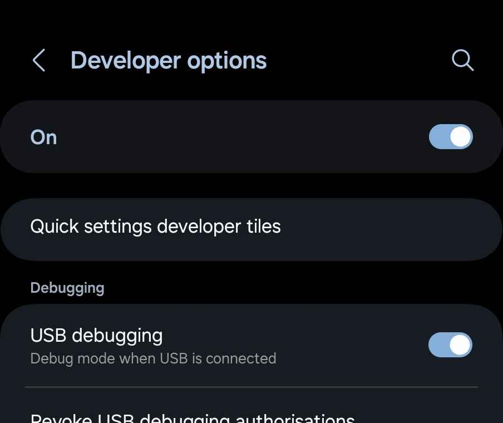The image size is (503, 423).
Task: Turn off the Developer options master switch
Action: tap(451, 137)
